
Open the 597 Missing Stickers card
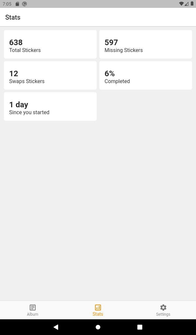(x=146, y=44)
